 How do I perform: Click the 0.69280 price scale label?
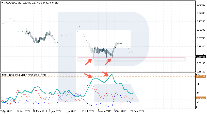(x=201, y=38)
